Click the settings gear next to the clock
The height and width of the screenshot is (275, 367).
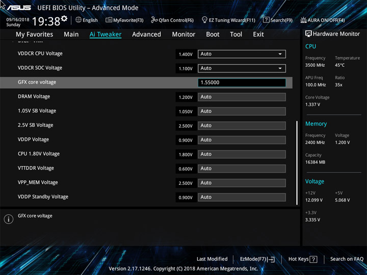[x=64, y=18]
